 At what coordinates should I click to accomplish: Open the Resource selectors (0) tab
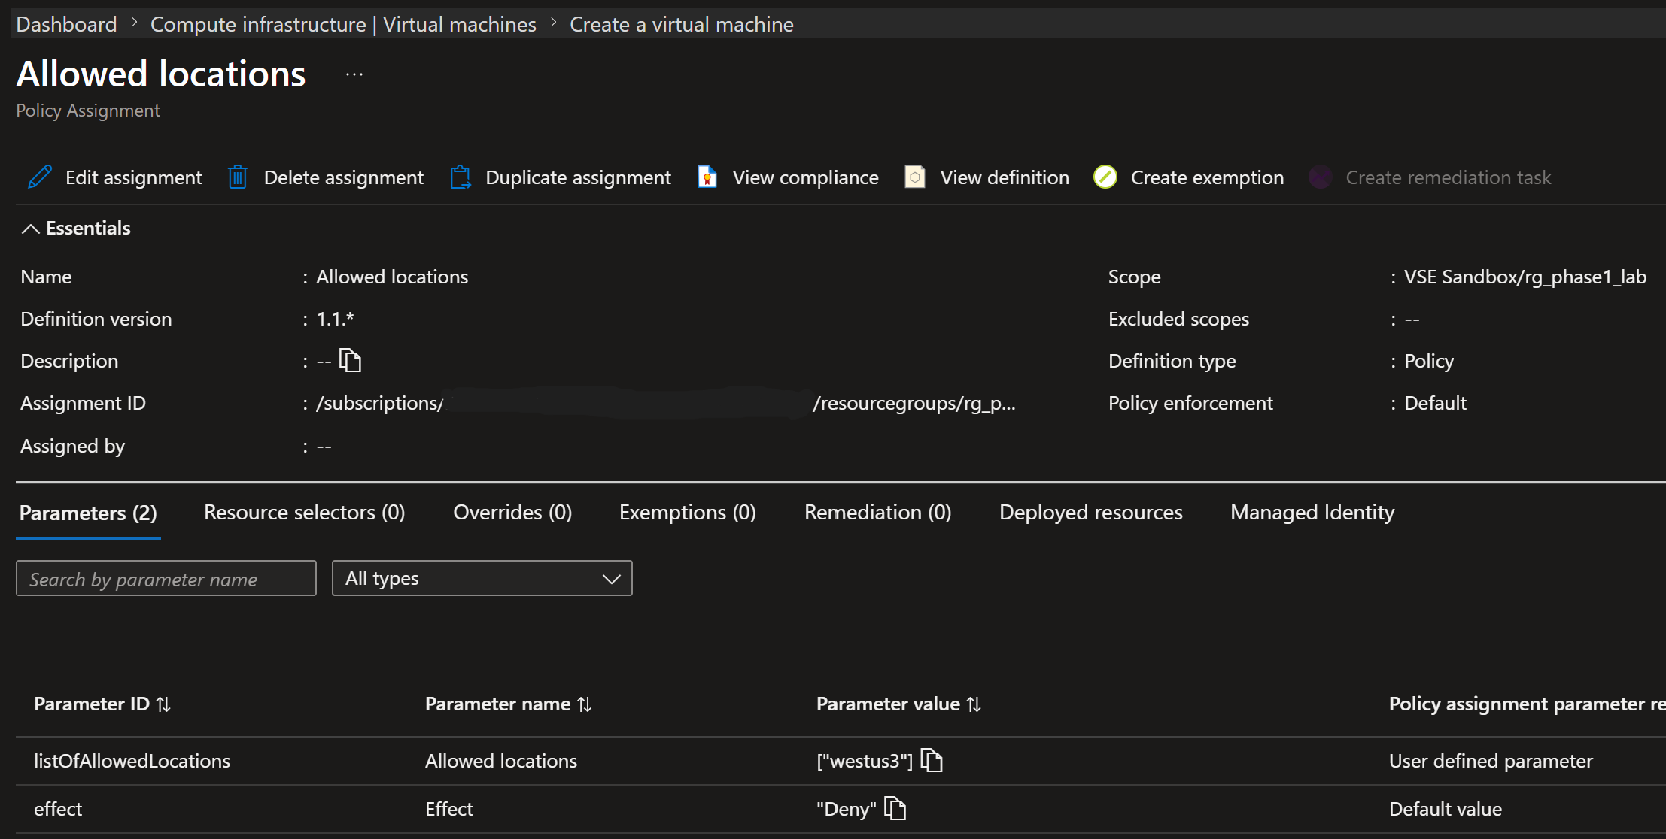click(305, 513)
